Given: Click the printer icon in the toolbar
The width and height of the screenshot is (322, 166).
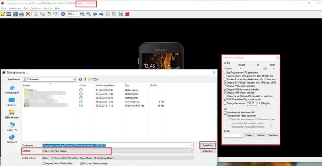Looking at the screenshot, I should coord(21,14).
